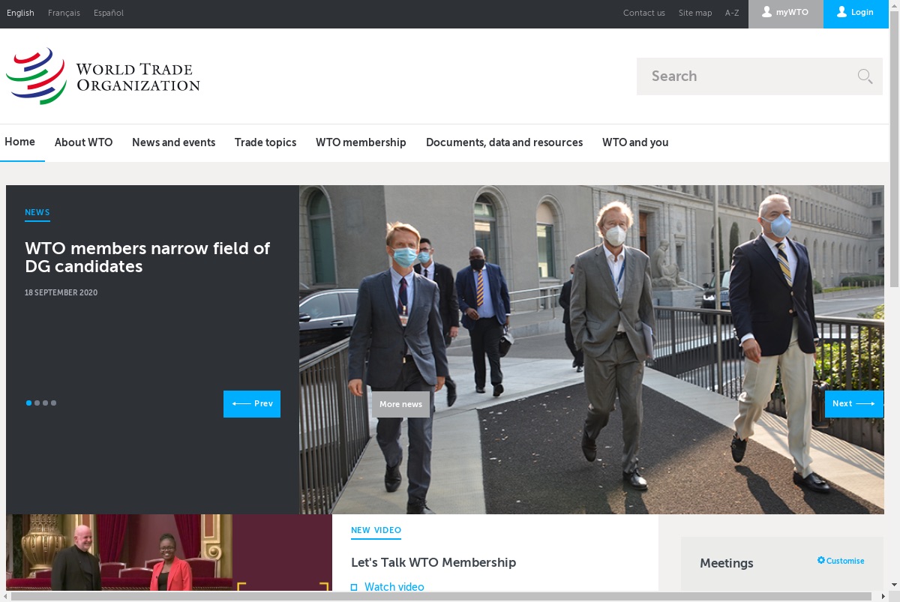Select English language
900x602 pixels.
pos(20,13)
